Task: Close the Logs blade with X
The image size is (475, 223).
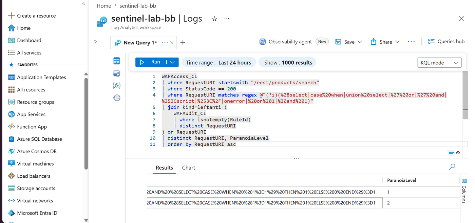Action: click(x=461, y=19)
